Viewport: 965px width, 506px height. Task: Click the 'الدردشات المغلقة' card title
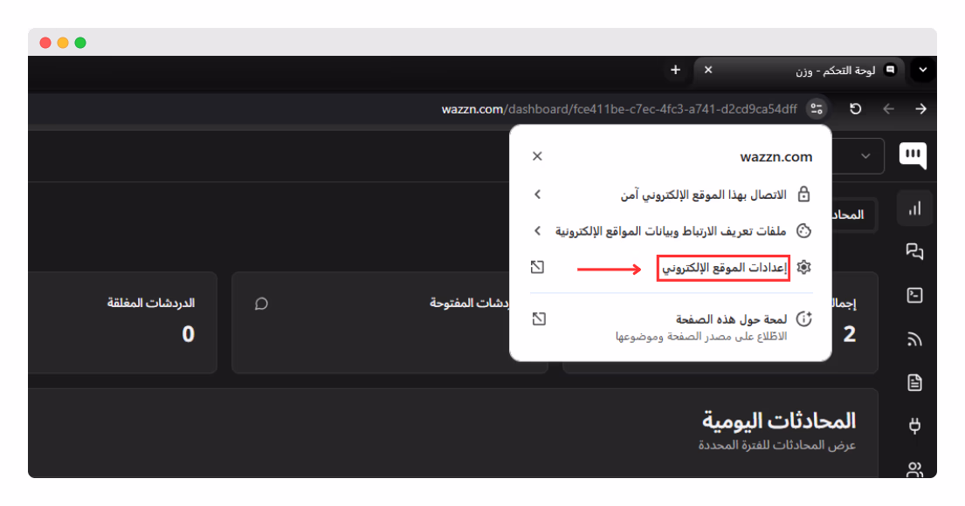(151, 303)
